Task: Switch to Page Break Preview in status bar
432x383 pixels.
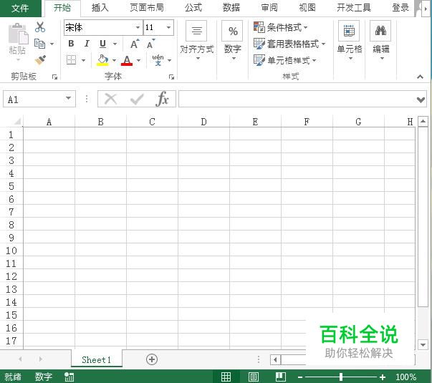Action: [x=280, y=377]
